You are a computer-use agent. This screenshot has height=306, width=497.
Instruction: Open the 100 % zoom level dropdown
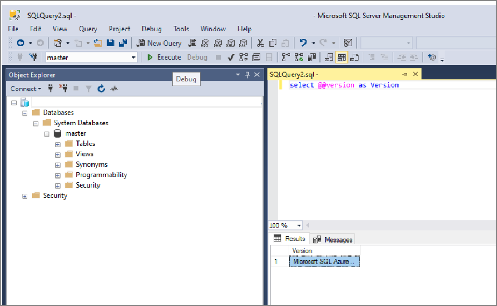coord(299,226)
